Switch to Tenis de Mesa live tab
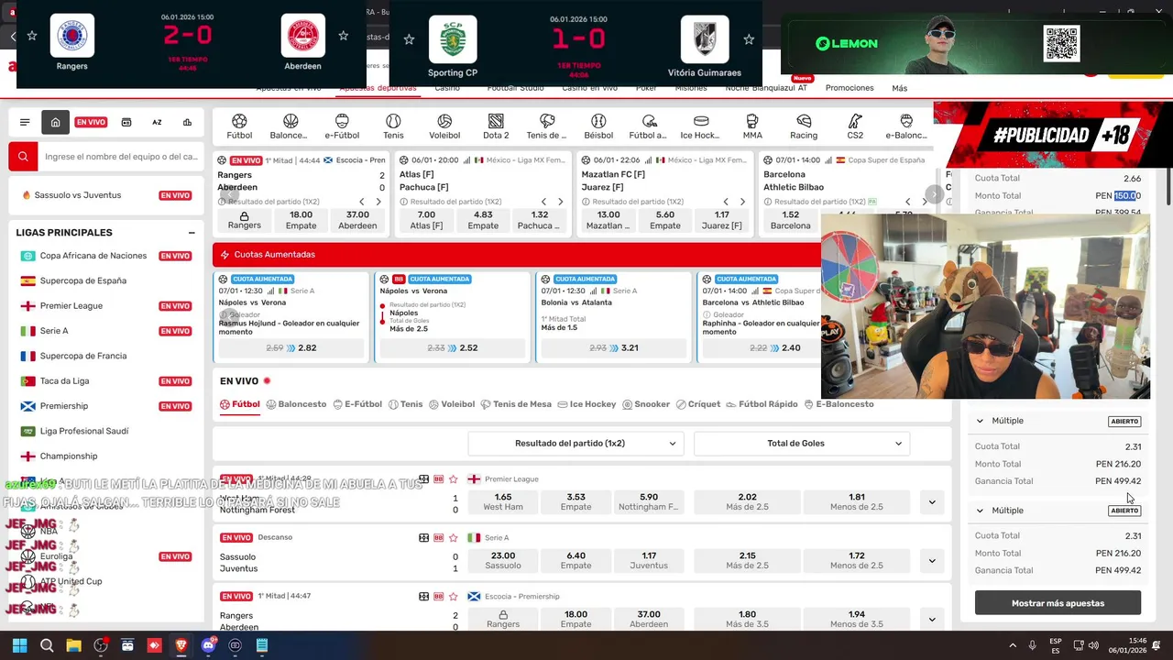The width and height of the screenshot is (1173, 660). pos(516,404)
